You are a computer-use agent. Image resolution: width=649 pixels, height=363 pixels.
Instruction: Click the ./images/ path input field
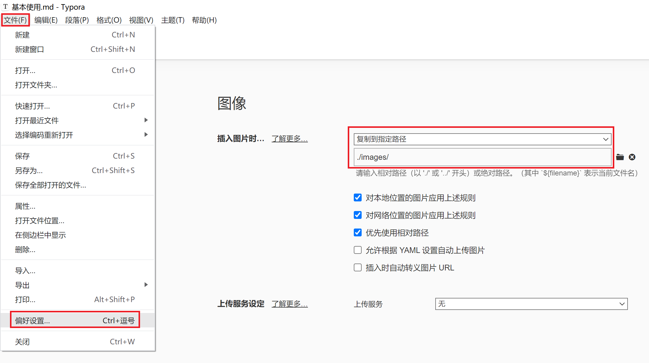pyautogui.click(x=483, y=157)
